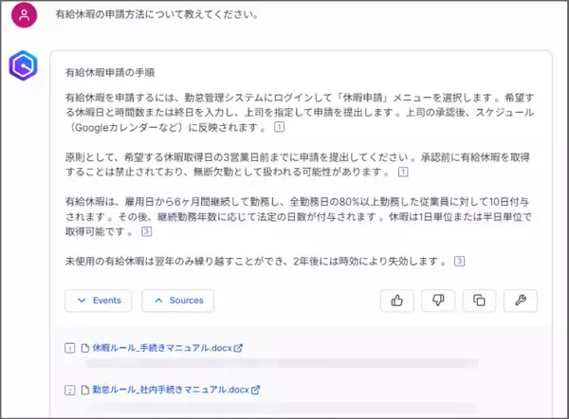The height and width of the screenshot is (419, 569).
Task: Click the thumbs up feedback icon
Action: coord(397,301)
